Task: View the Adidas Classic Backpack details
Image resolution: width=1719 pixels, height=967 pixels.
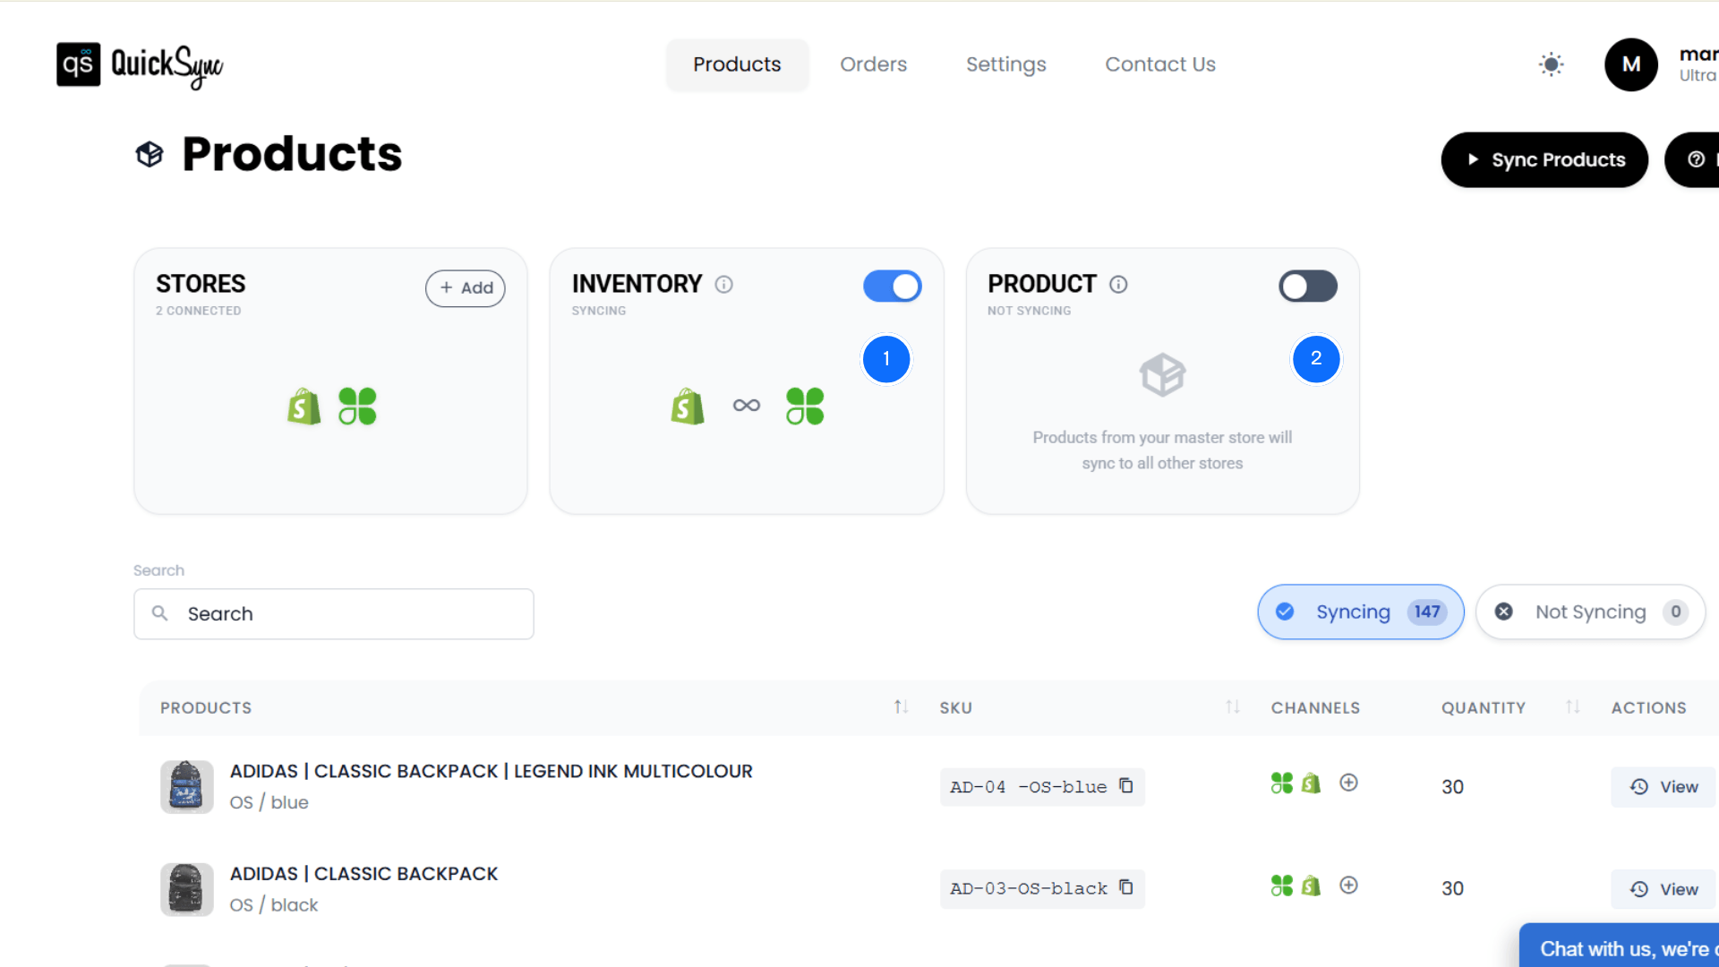Action: click(x=1663, y=888)
